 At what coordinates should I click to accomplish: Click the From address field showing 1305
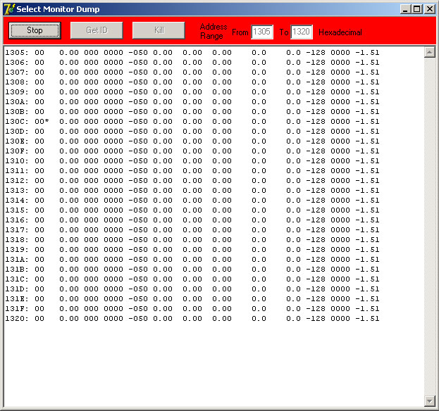point(261,32)
